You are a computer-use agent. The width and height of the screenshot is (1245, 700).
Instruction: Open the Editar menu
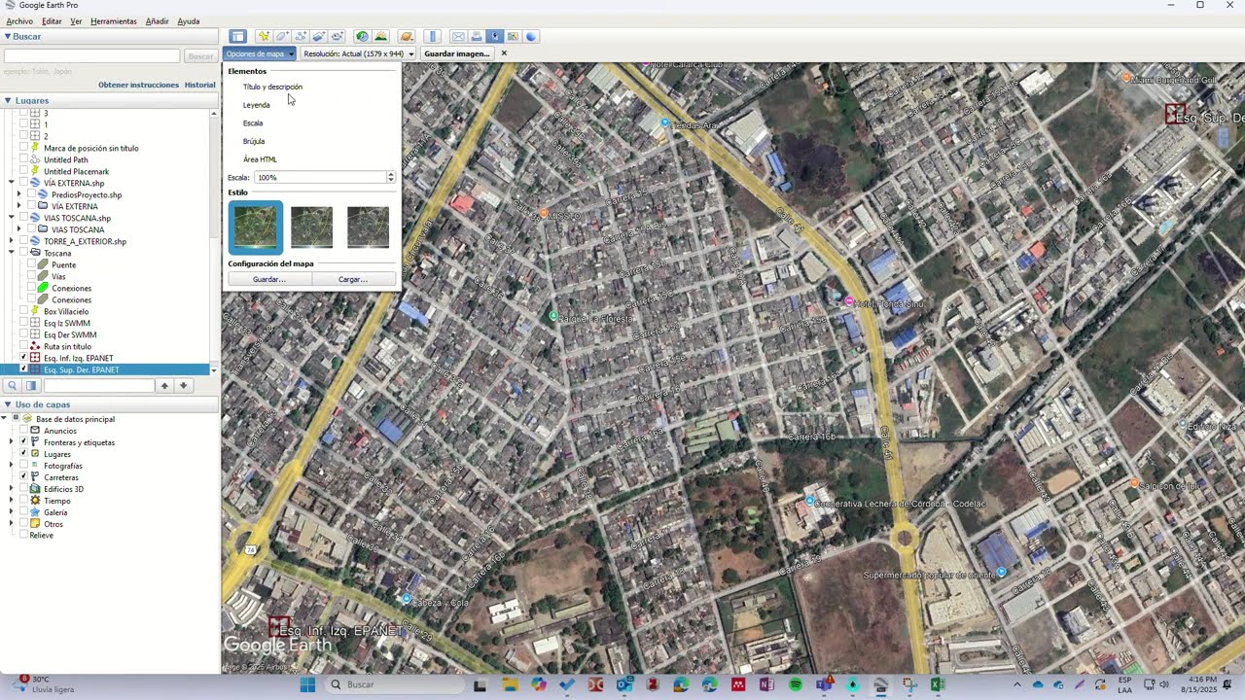(x=52, y=21)
